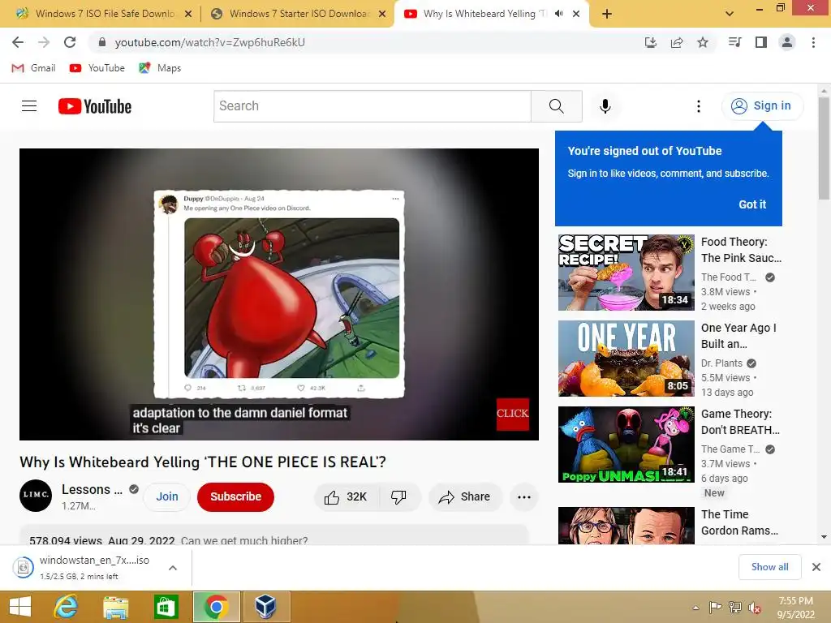Go back with the browser back arrow
The width and height of the screenshot is (831, 623).
click(x=18, y=42)
